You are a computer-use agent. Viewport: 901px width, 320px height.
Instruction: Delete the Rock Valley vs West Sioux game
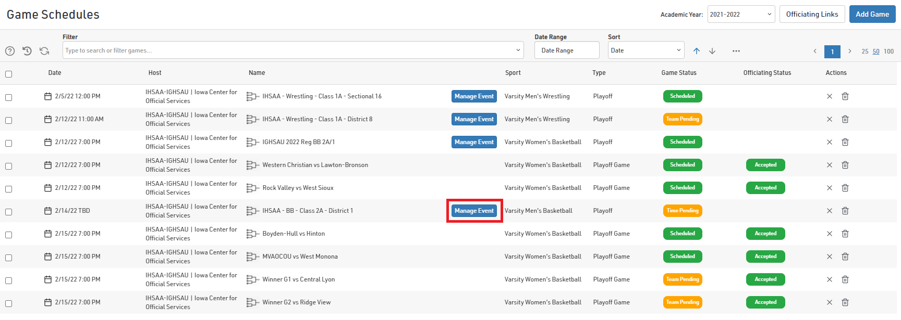pos(845,188)
